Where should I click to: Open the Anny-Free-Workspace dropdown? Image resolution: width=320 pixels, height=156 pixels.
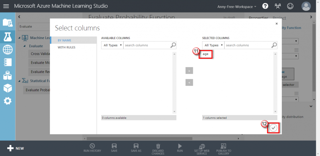237,7
